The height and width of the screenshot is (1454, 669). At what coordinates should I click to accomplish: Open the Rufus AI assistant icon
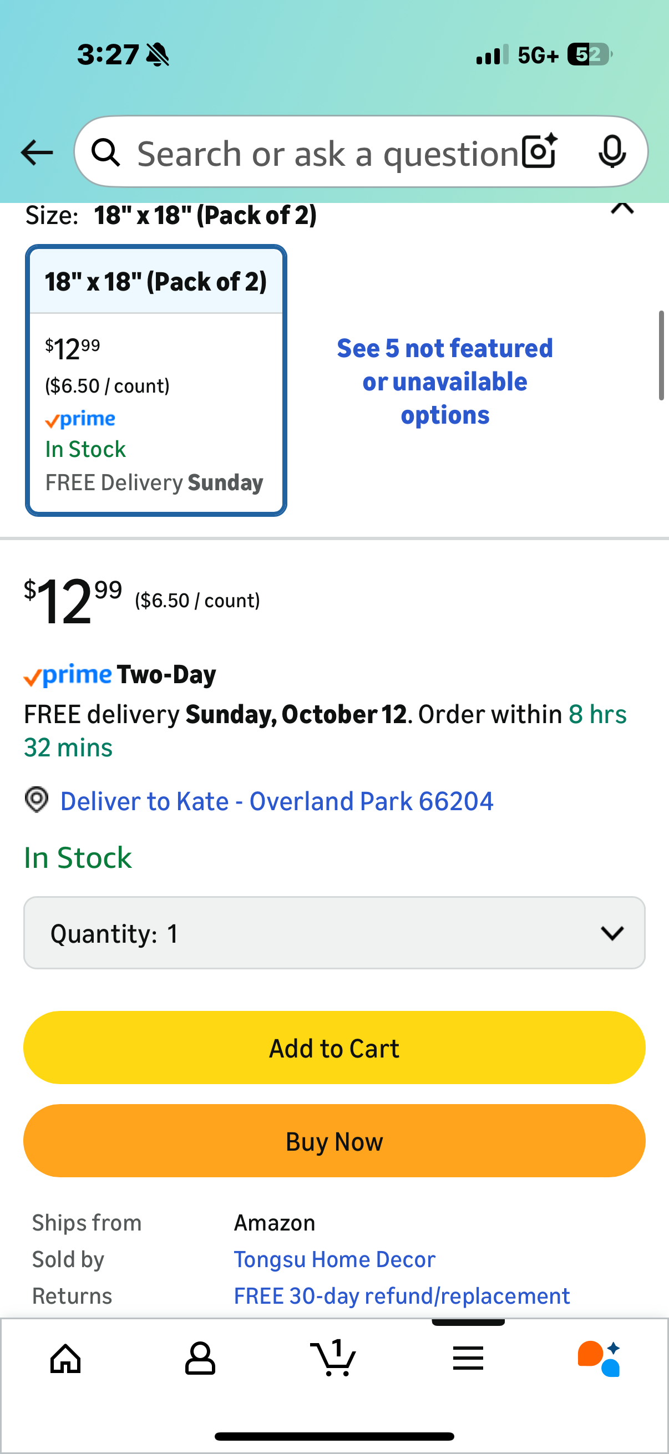coord(599,1358)
